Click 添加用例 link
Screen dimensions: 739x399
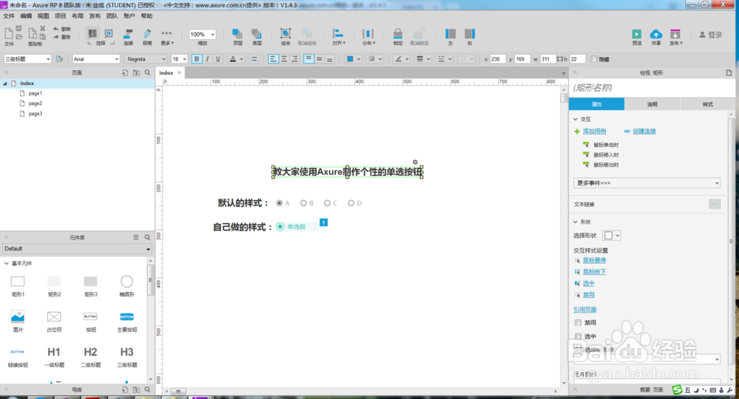point(594,131)
